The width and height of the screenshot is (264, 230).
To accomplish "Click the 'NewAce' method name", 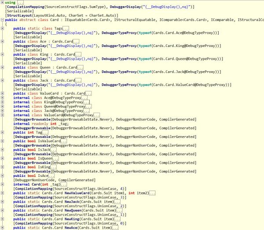I will (x=71, y=228).
